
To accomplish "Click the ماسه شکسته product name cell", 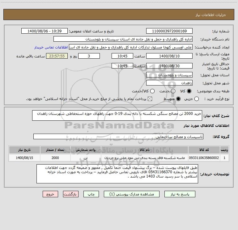I will click(x=145, y=158).
